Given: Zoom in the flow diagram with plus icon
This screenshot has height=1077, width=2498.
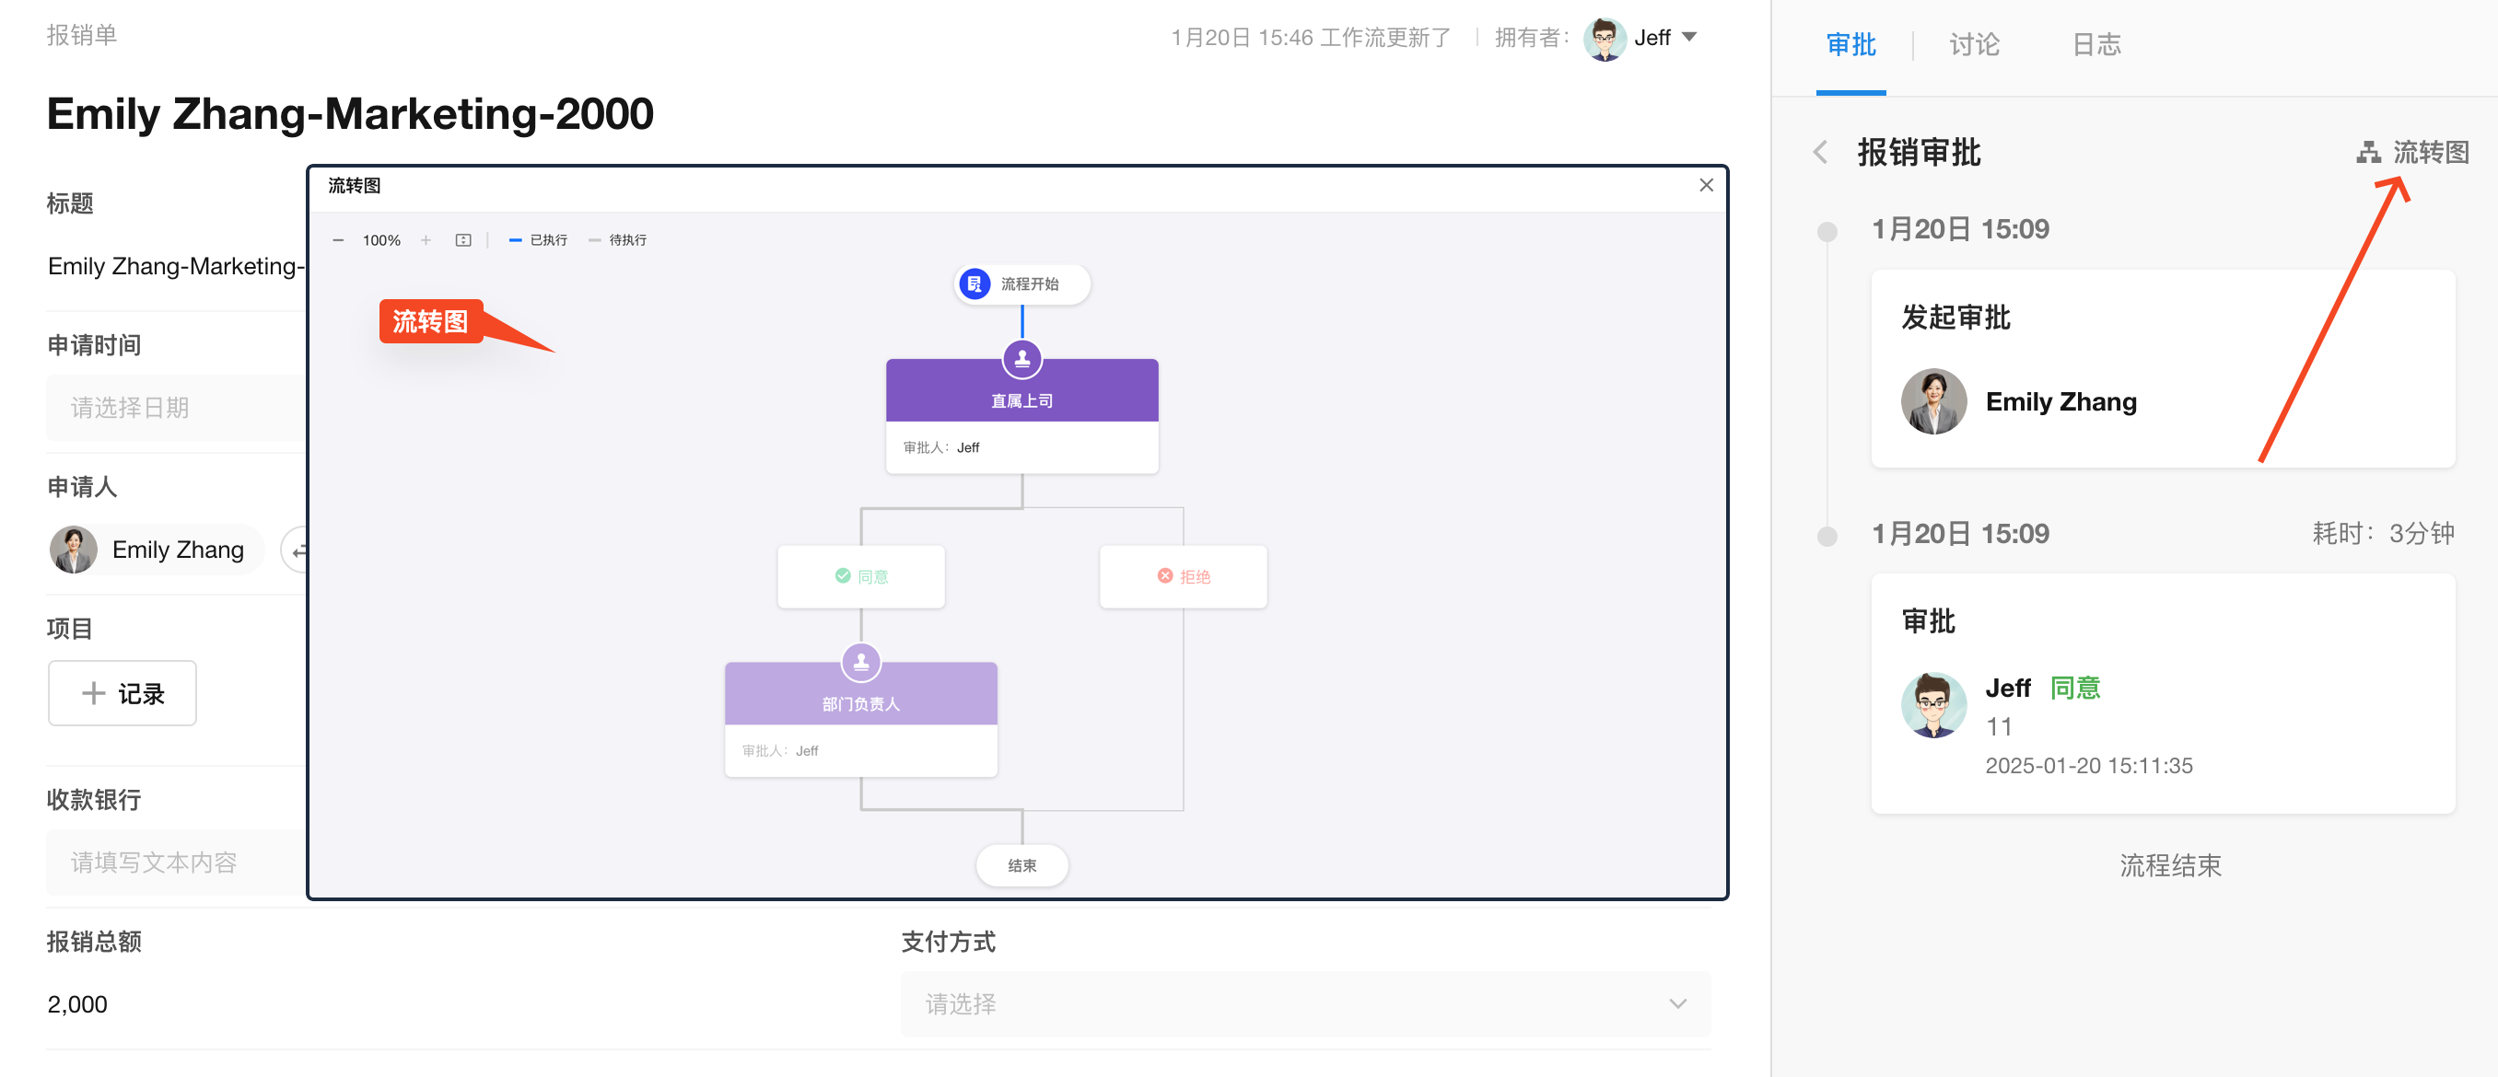Looking at the screenshot, I should tap(426, 240).
